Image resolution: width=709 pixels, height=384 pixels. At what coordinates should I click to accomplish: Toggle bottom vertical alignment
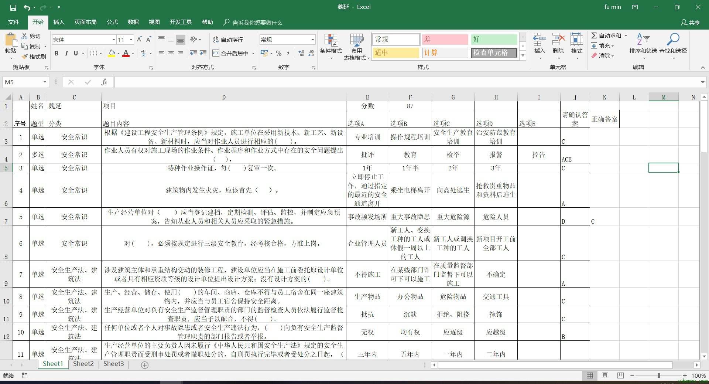click(x=181, y=40)
